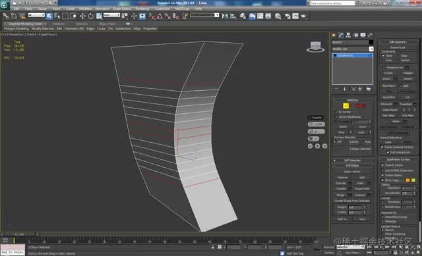Viewport: 422px width, 256px height.
Task: Click the object color swatch beside name
Action: tap(371, 42)
